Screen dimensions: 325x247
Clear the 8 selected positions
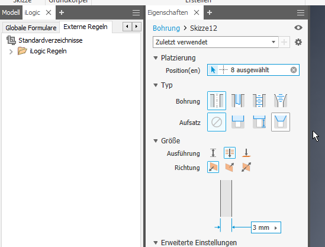tap(294, 70)
